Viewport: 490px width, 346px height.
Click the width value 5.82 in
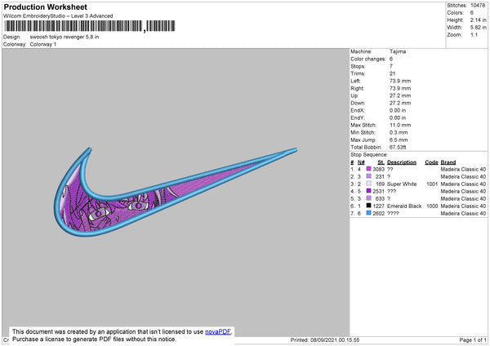tap(478, 28)
